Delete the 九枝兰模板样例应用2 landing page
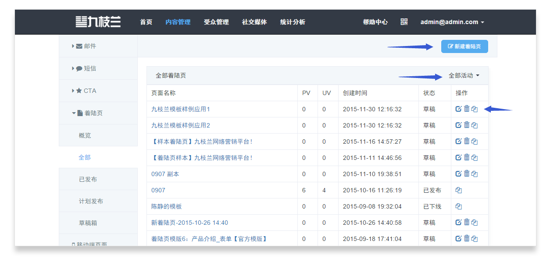 [x=467, y=125]
